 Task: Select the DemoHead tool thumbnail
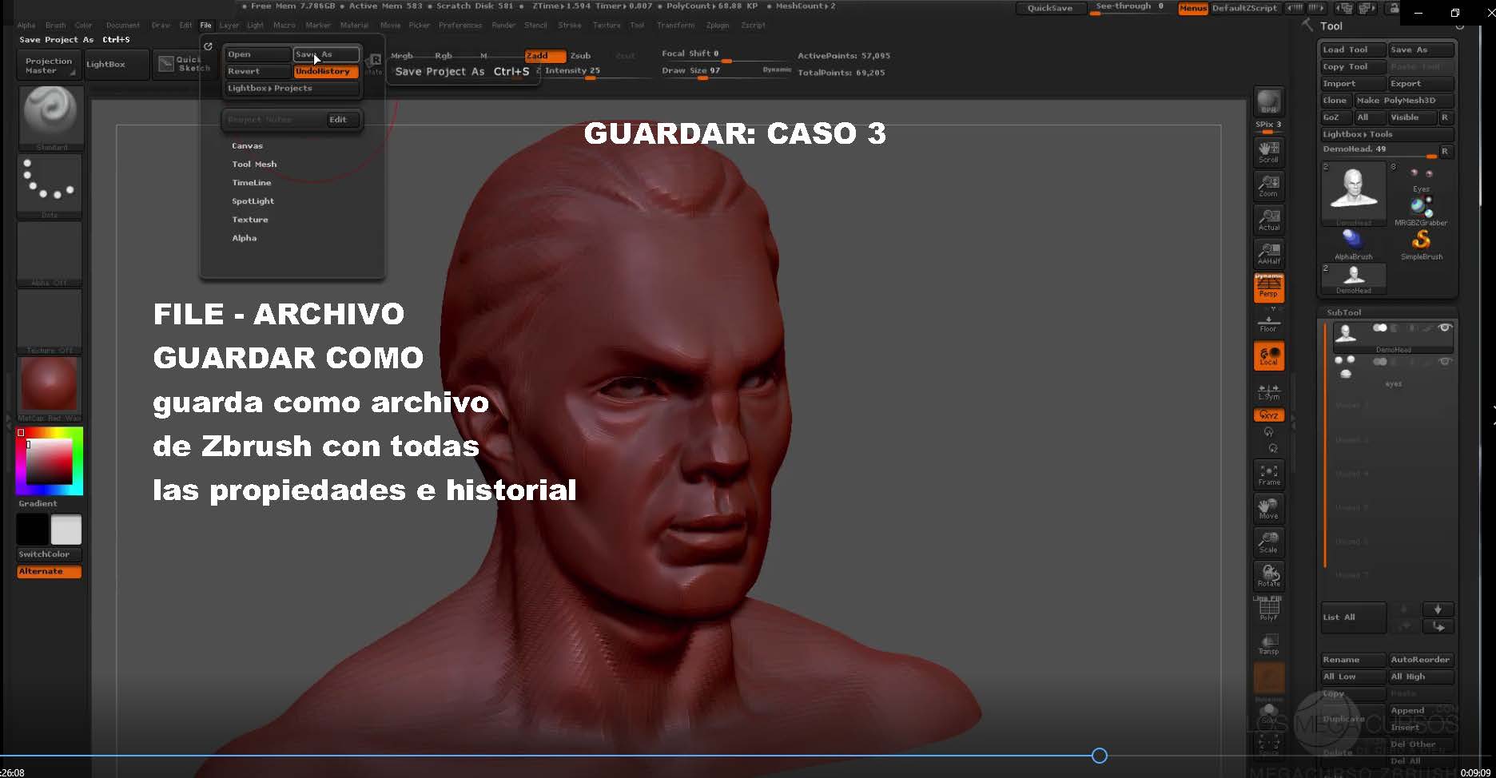(1353, 194)
